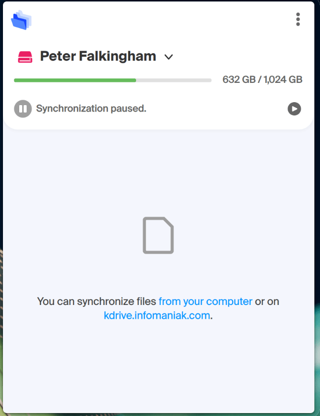Click blank header space beside kDrive logo

pos(159,20)
